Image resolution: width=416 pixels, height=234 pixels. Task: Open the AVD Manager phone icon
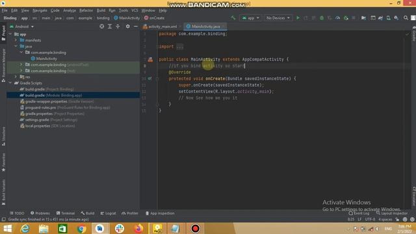tap(389, 18)
